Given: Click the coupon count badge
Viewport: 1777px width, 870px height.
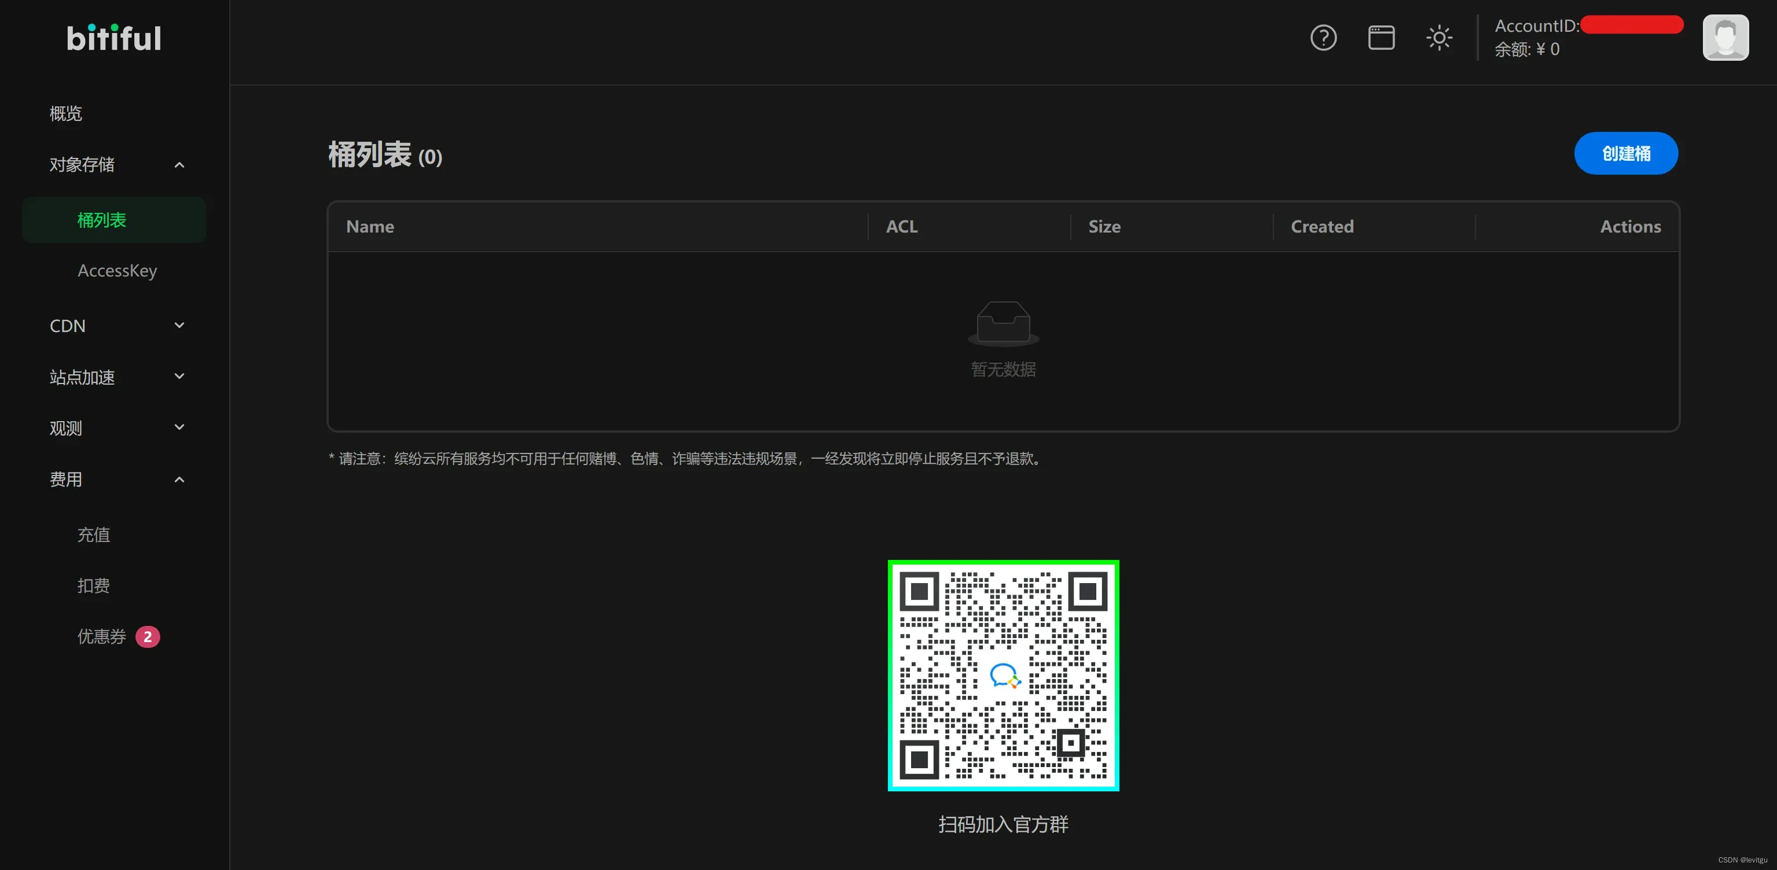Looking at the screenshot, I should coord(148,636).
